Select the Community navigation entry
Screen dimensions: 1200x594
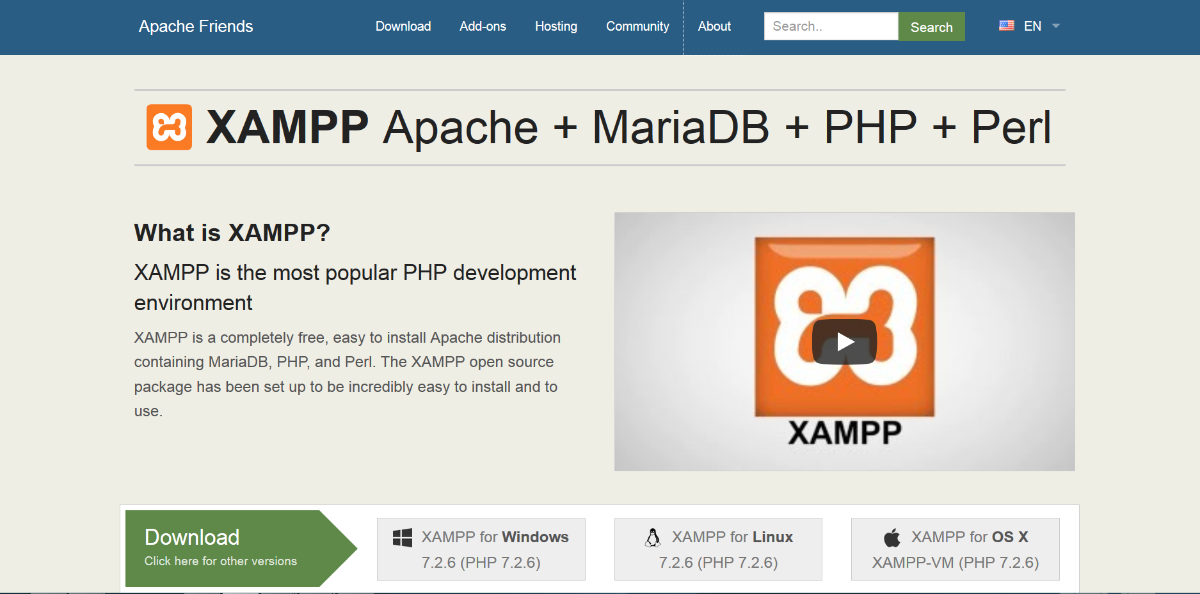click(x=637, y=26)
